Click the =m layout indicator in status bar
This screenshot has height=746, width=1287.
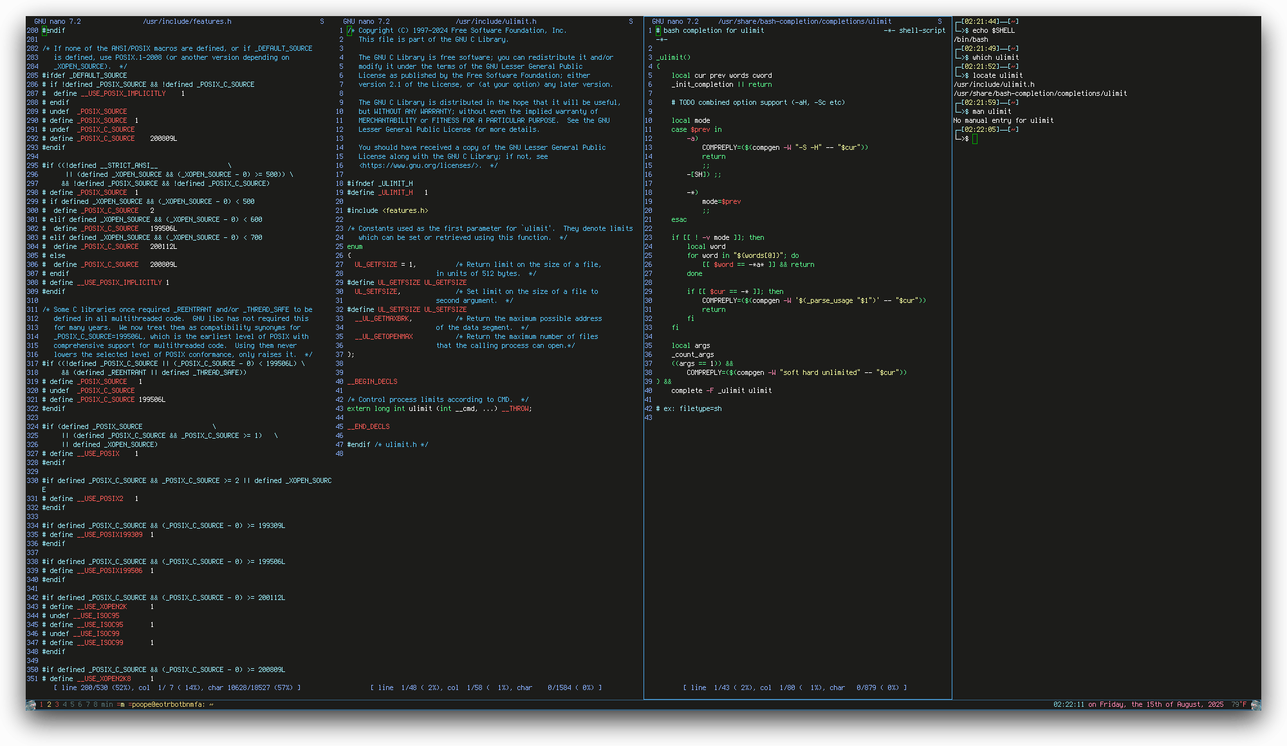(120, 705)
